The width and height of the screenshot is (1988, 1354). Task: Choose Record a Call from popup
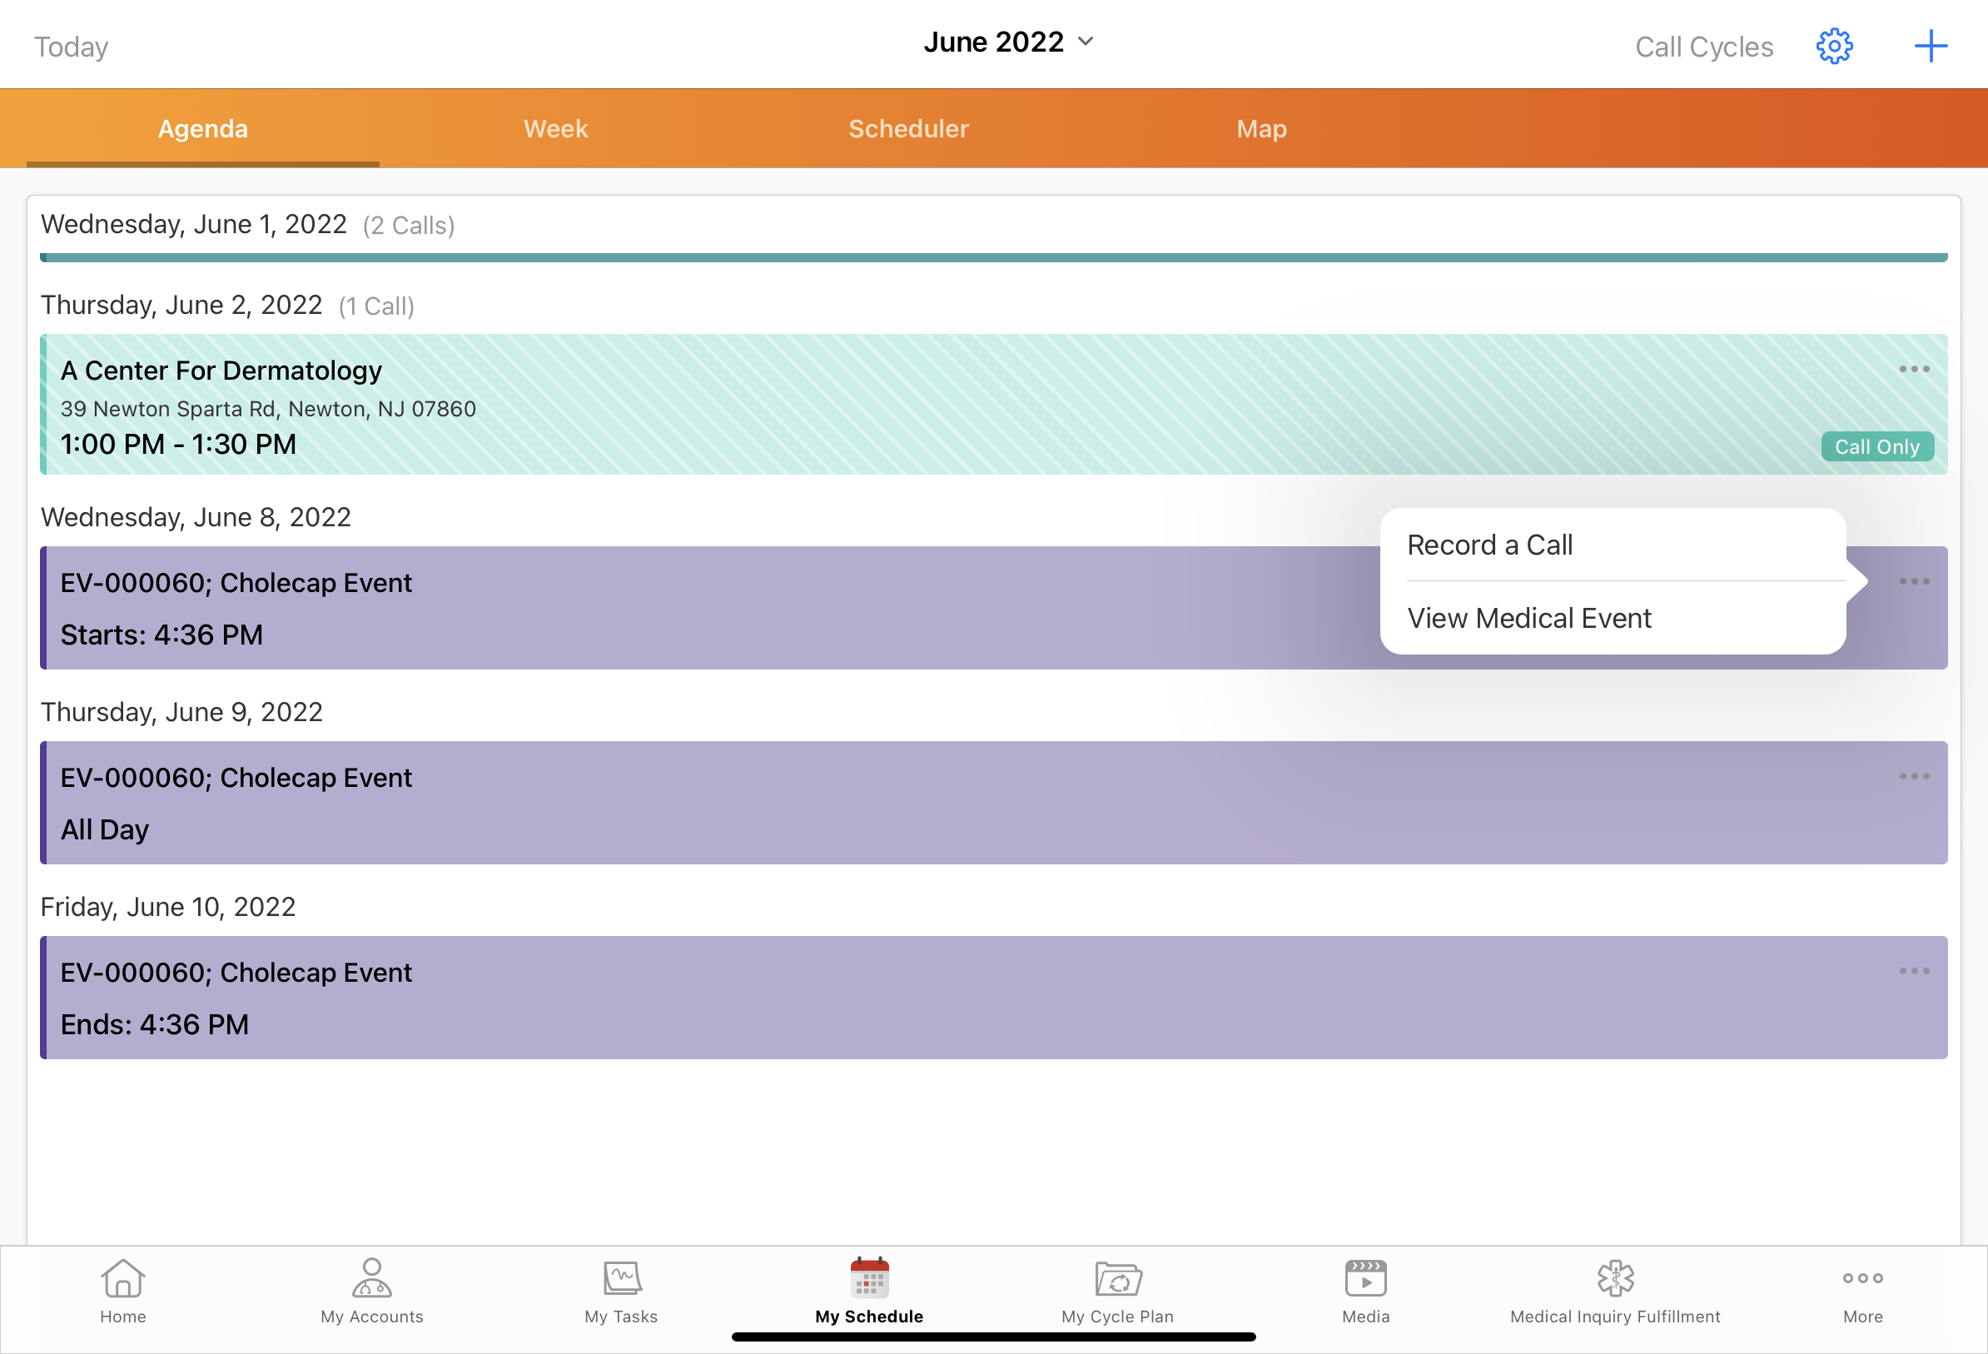coord(1489,545)
